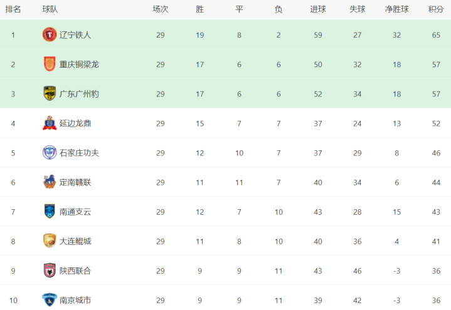Click the 南通支云 team crest
The width and height of the screenshot is (451, 310).
click(x=50, y=212)
